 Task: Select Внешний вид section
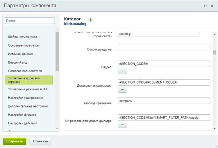[17, 62]
